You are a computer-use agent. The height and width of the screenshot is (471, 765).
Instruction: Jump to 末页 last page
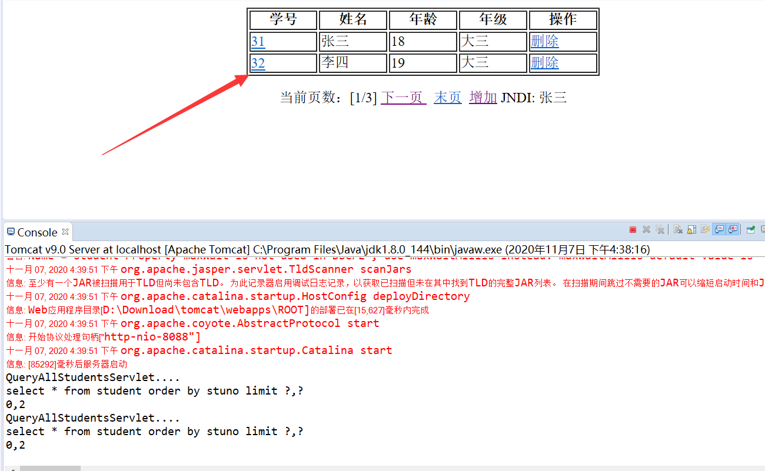[x=447, y=97]
